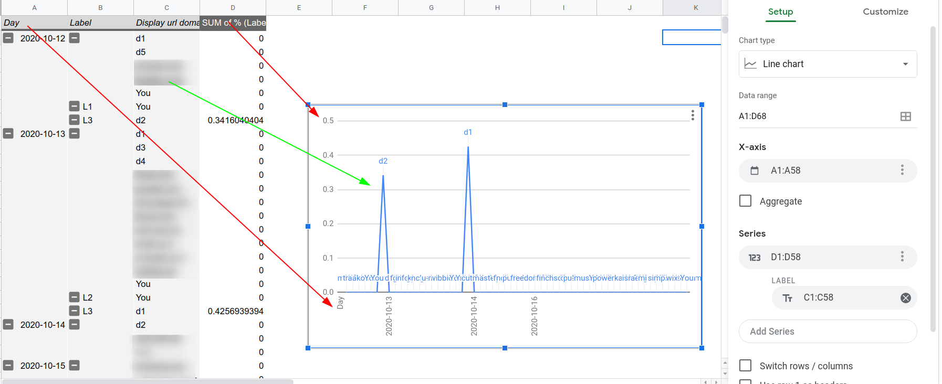Open the Line chart type dropdown

[x=828, y=64]
